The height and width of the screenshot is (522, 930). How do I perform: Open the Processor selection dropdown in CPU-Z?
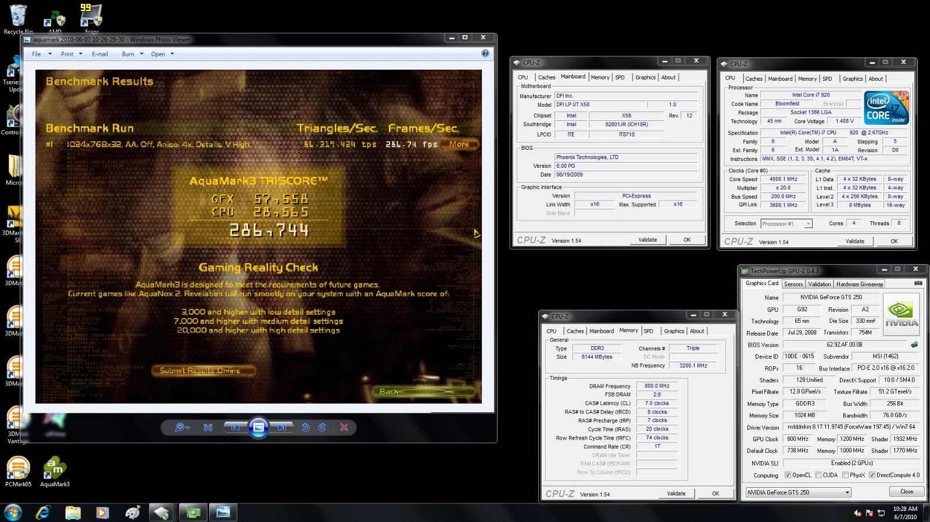(x=786, y=224)
